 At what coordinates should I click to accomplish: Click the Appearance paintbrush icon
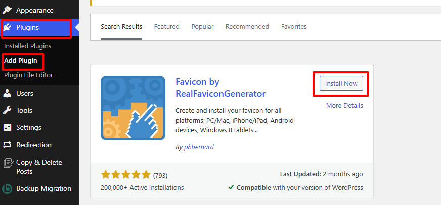[x=8, y=10]
